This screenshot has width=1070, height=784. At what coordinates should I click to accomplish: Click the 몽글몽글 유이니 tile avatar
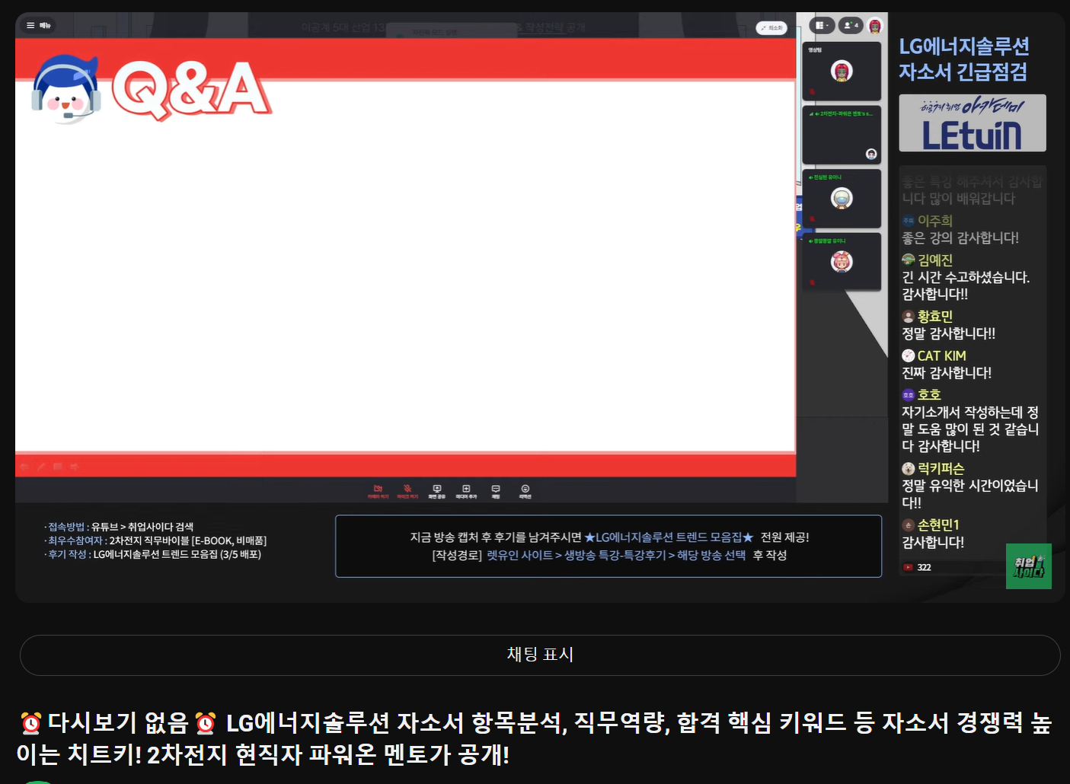tap(842, 262)
